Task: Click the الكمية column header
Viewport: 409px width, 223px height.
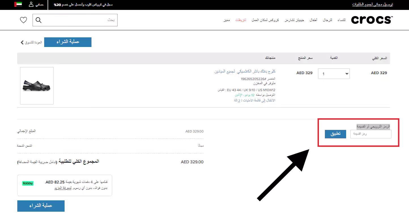Action: tap(334, 58)
